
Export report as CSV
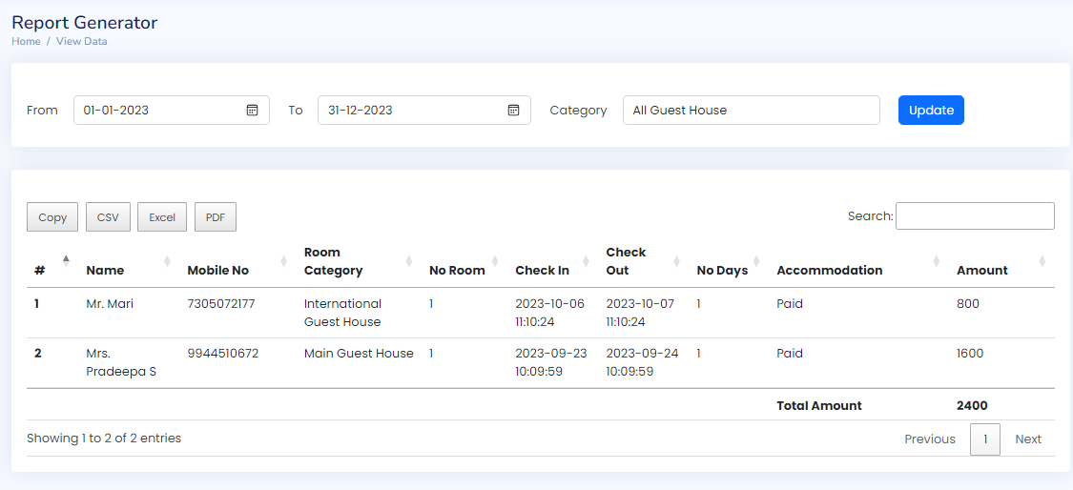(108, 217)
